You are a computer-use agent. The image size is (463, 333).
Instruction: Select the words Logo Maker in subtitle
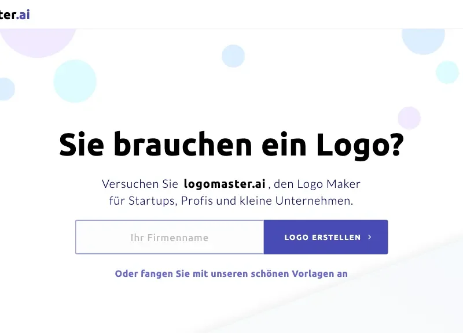pos(329,184)
